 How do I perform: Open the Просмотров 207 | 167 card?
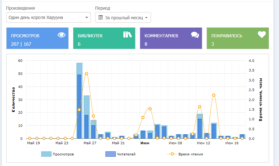[37, 38]
